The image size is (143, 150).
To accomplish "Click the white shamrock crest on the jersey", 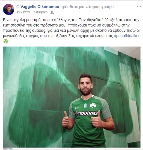I will pyautogui.click(x=93, y=105).
